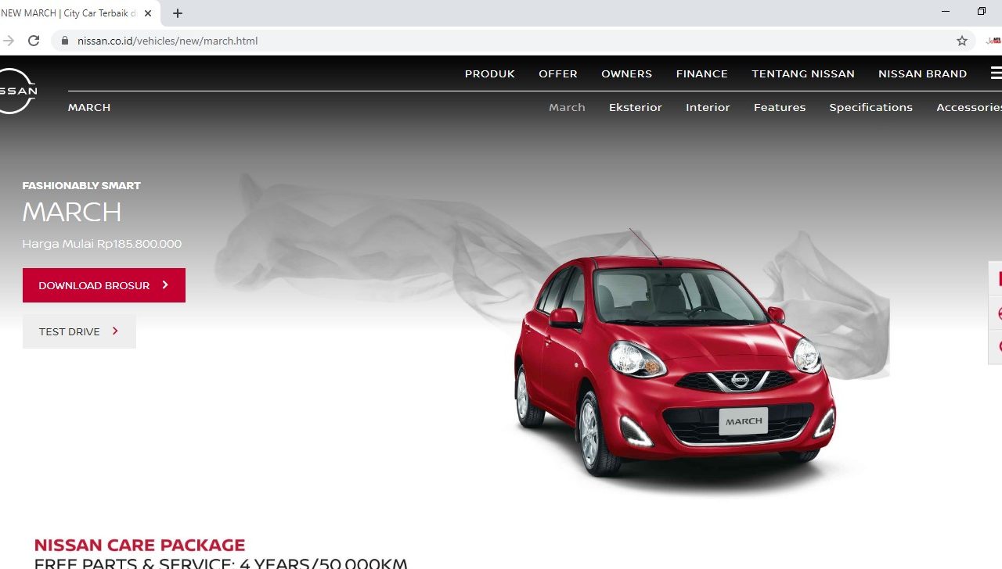Click the browser forward arrow
Image resolution: width=1002 pixels, height=569 pixels.
coord(9,41)
